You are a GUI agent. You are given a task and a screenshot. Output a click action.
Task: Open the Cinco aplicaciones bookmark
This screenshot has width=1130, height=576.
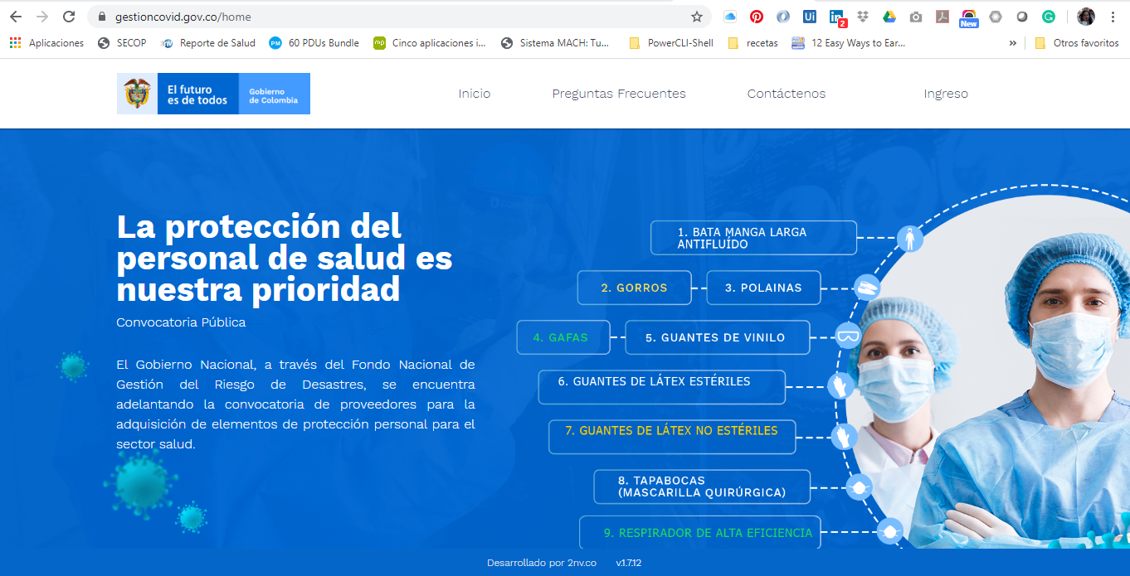[430, 43]
